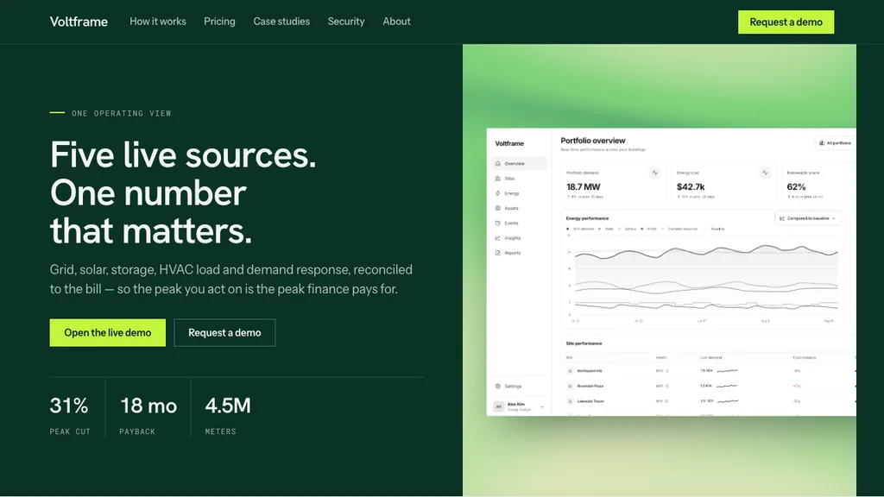This screenshot has width=884, height=497.
Task: Click the Live demand column header
Action: pyautogui.click(x=711, y=357)
